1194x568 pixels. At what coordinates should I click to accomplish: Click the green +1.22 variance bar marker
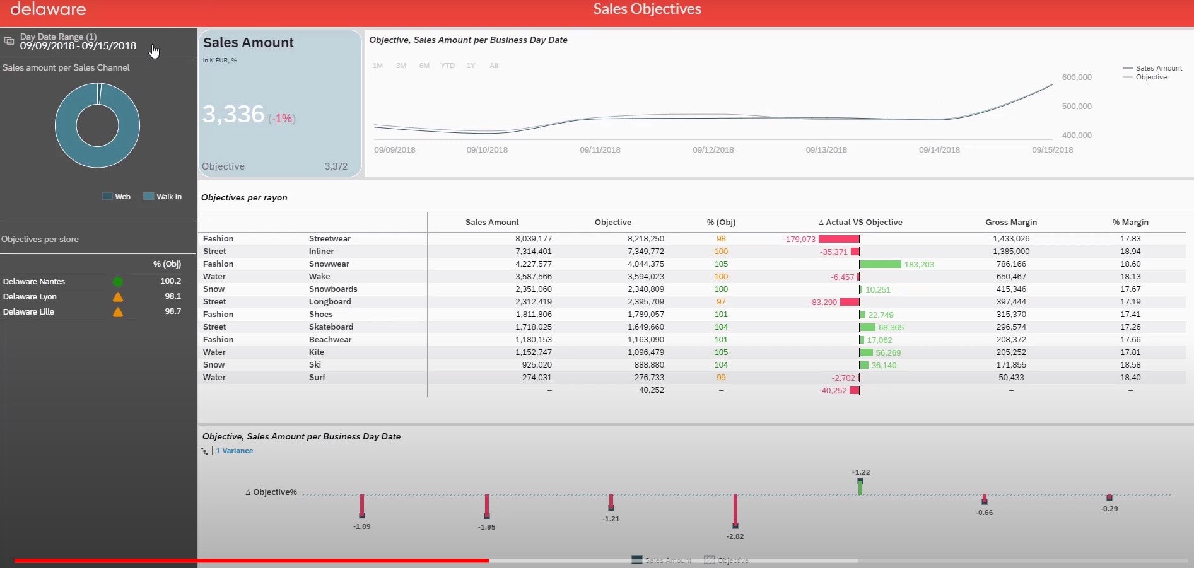860,487
